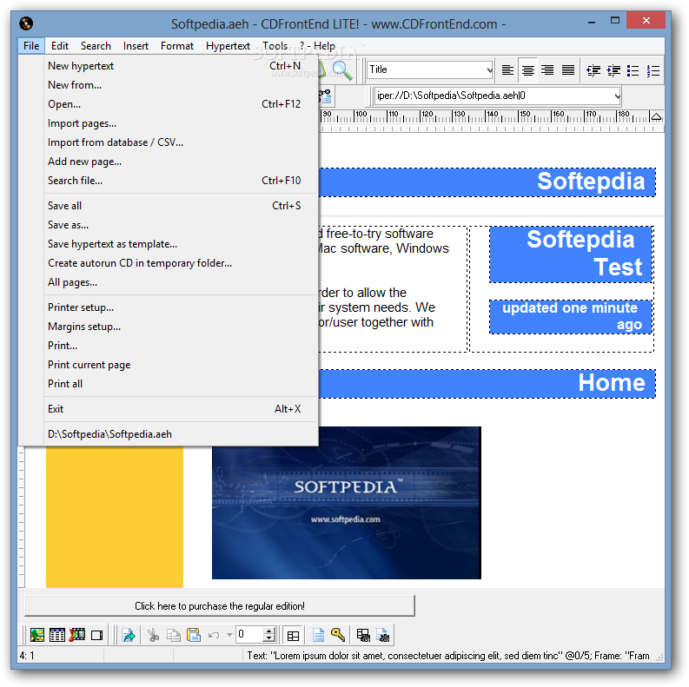Toggle the frames layout view button

tap(293, 635)
